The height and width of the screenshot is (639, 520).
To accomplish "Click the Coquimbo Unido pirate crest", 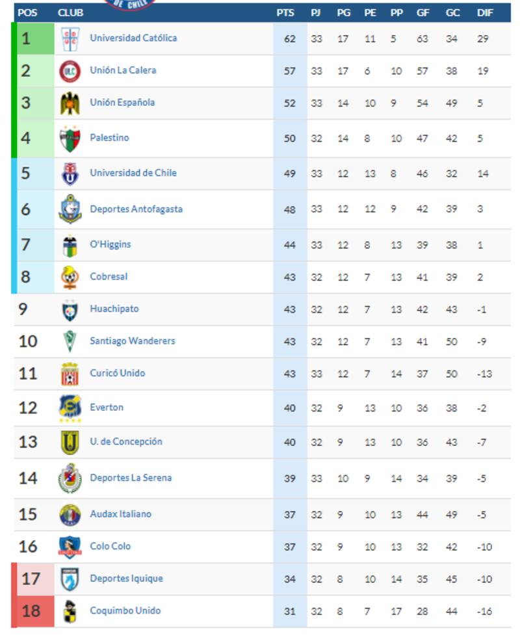I will point(70,611).
